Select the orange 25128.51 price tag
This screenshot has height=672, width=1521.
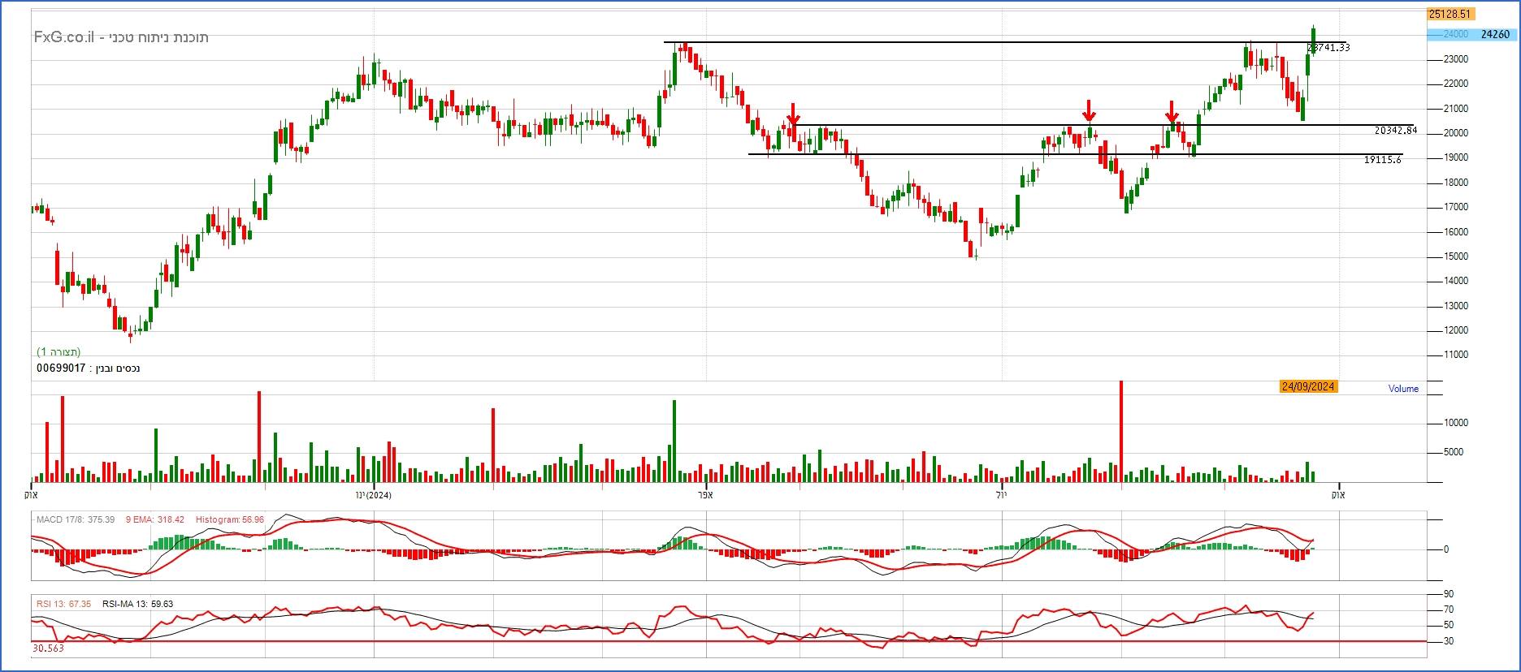(x=1449, y=14)
